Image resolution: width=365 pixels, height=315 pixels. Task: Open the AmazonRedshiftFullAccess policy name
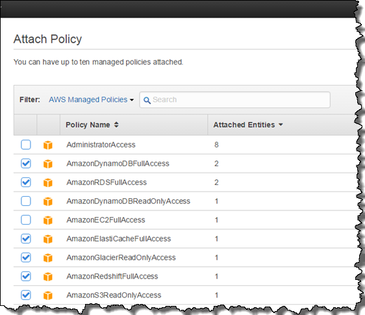pos(112,276)
